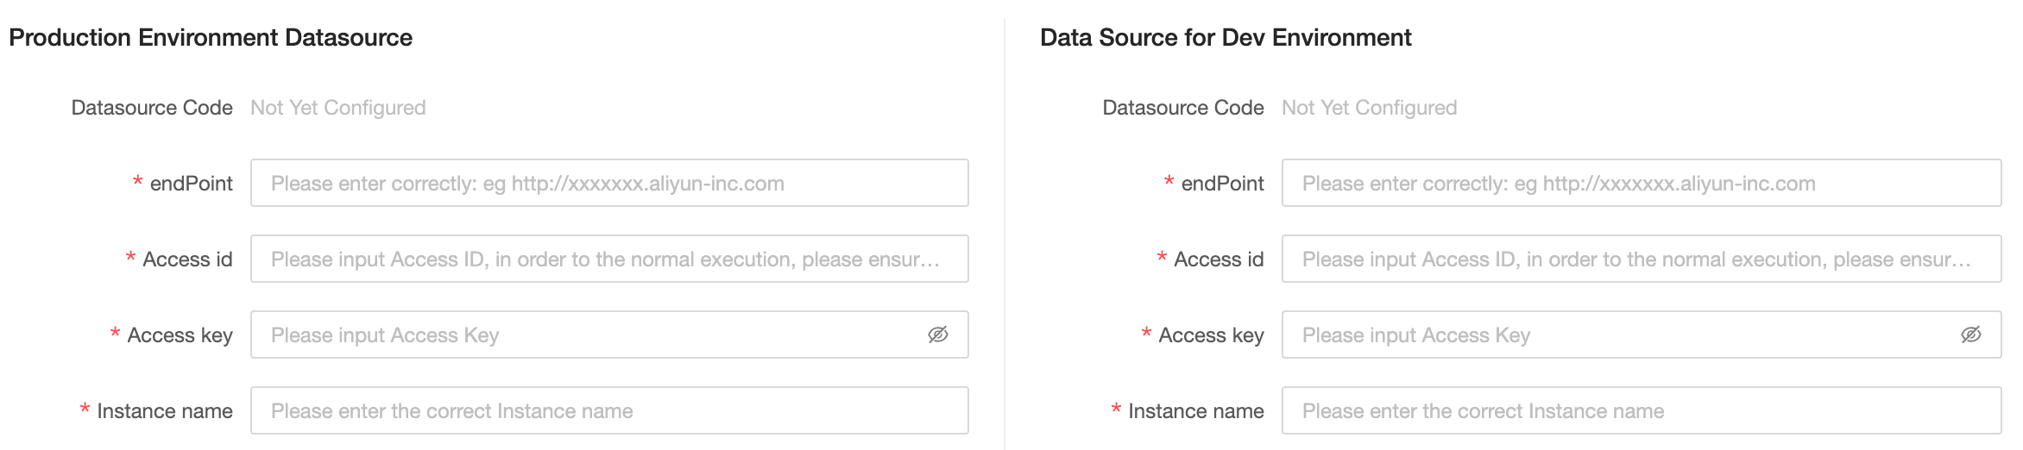Focus the Production Access id field
The image size is (2023, 450).
coord(608,259)
